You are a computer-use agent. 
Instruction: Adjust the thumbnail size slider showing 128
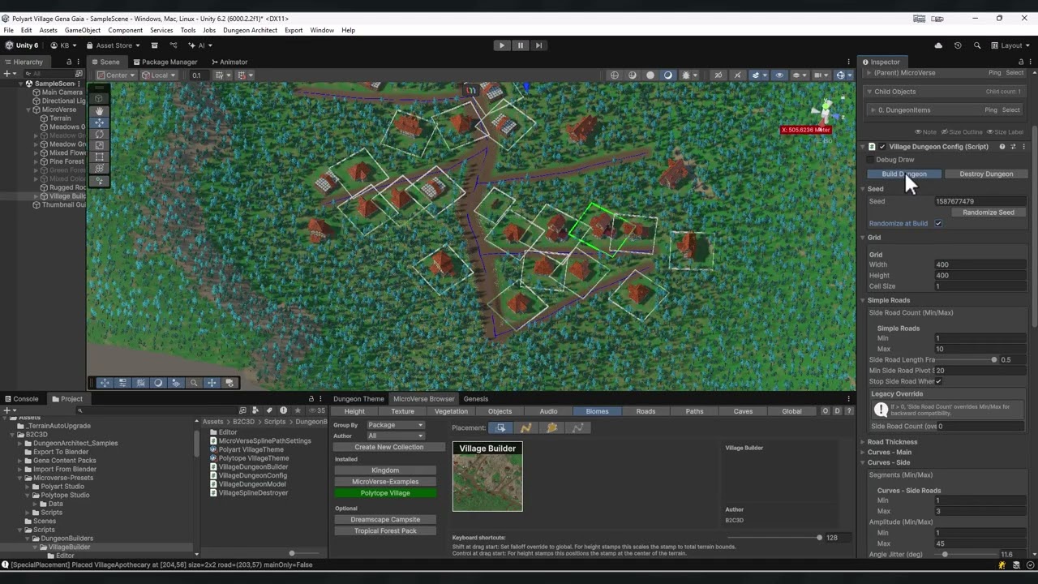[774, 537]
